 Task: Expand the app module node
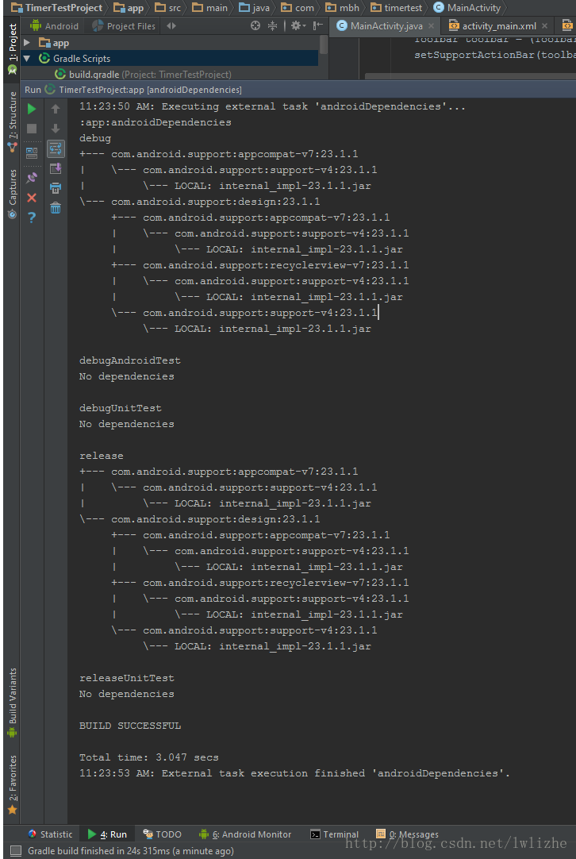point(27,43)
